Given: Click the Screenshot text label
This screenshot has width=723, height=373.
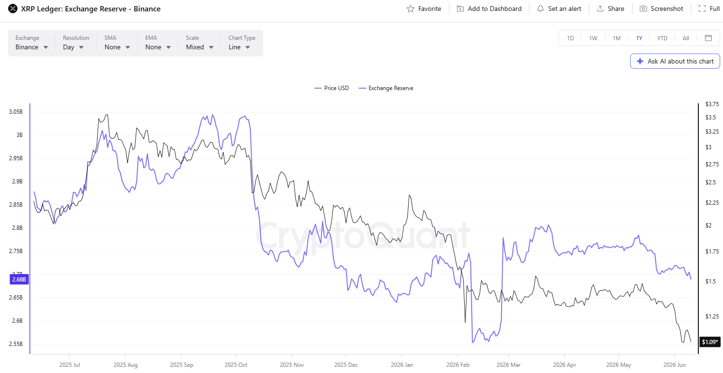Looking at the screenshot, I should pyautogui.click(x=667, y=9).
